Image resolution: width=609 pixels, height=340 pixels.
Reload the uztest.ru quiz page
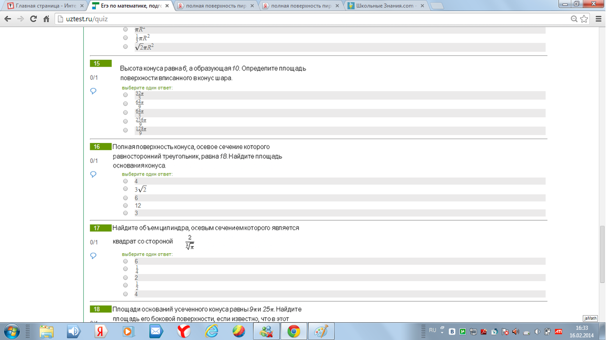click(x=33, y=19)
